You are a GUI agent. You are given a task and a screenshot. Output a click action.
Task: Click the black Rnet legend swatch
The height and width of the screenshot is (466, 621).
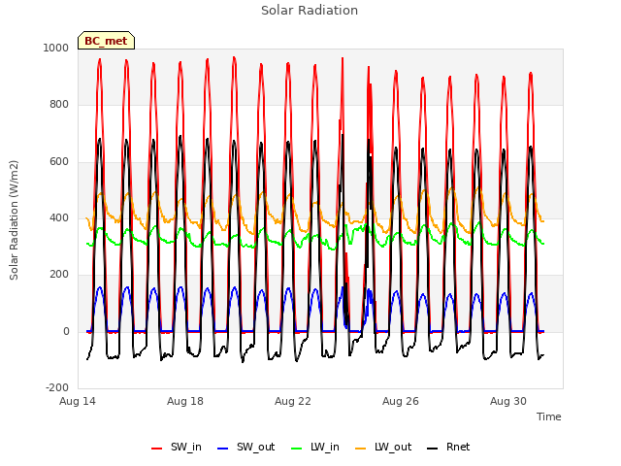[433, 449]
